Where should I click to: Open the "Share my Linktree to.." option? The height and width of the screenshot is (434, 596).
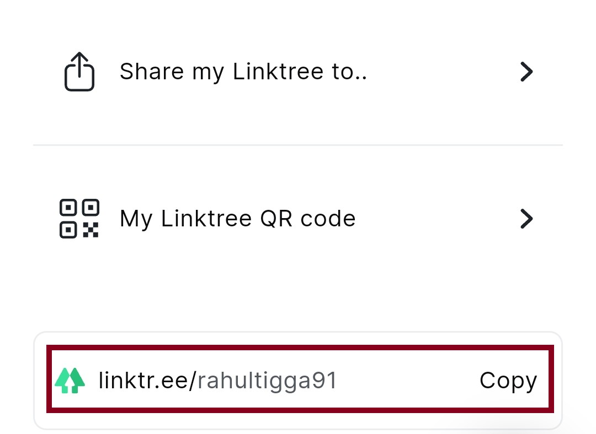243,72
